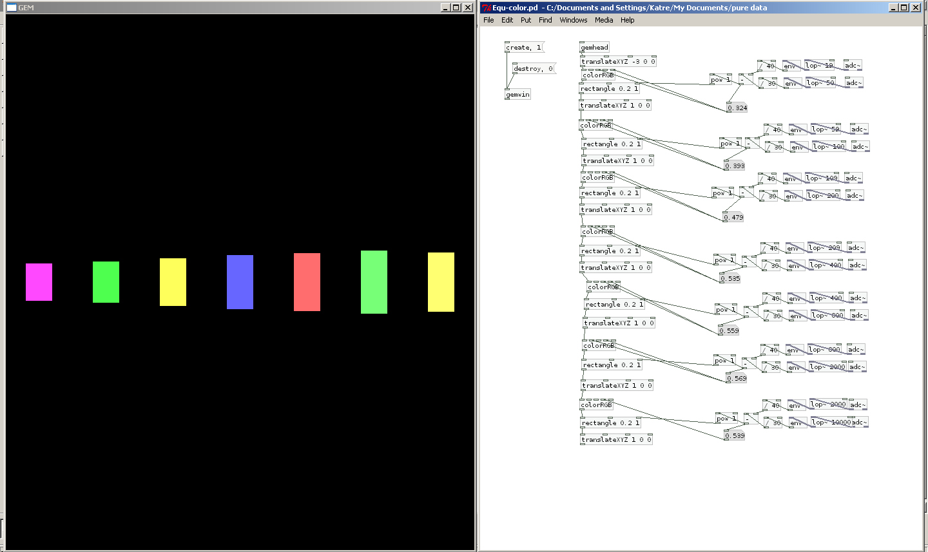Viewport: 928px width, 552px height.
Task: Open the Media menu
Action: point(604,20)
